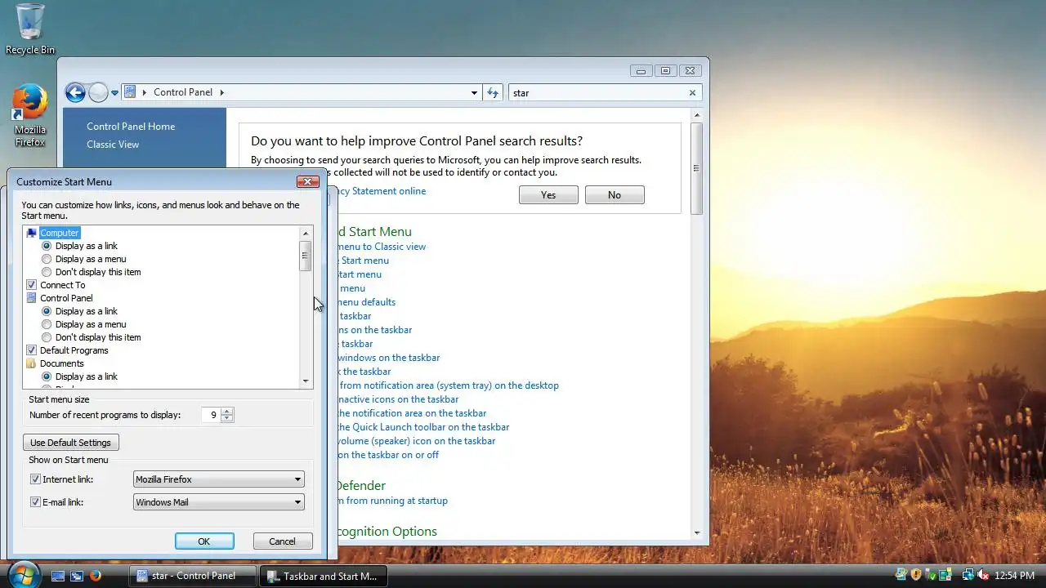
Task: Click the Back arrow in Control Panel
Action: tap(75, 92)
